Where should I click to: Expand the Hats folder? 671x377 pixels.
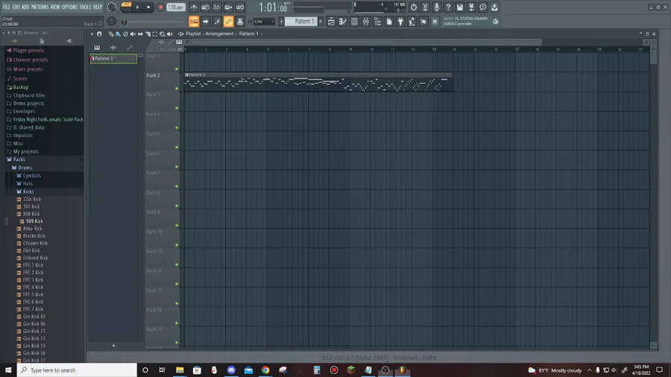click(x=28, y=184)
